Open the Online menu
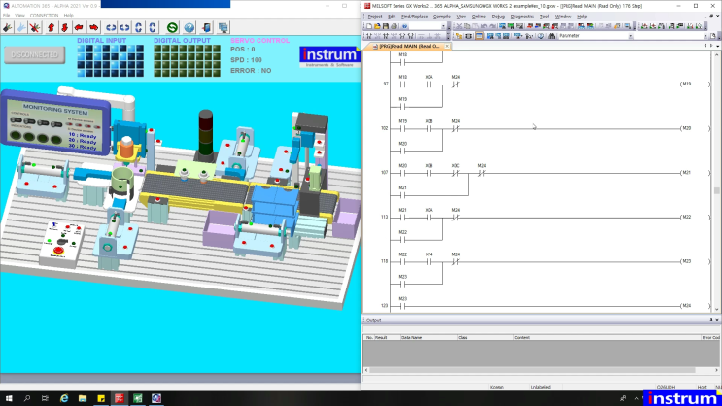The width and height of the screenshot is (722, 406). click(478, 17)
